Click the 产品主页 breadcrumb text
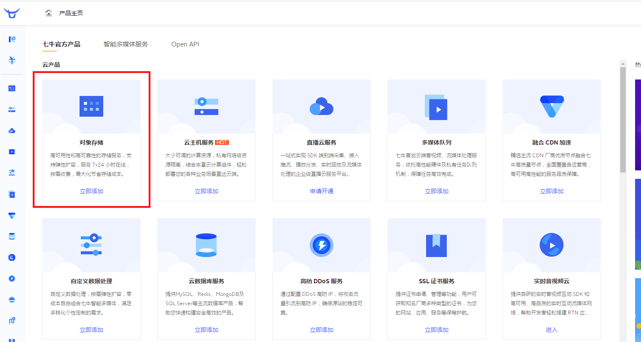641x342 pixels. coord(71,13)
